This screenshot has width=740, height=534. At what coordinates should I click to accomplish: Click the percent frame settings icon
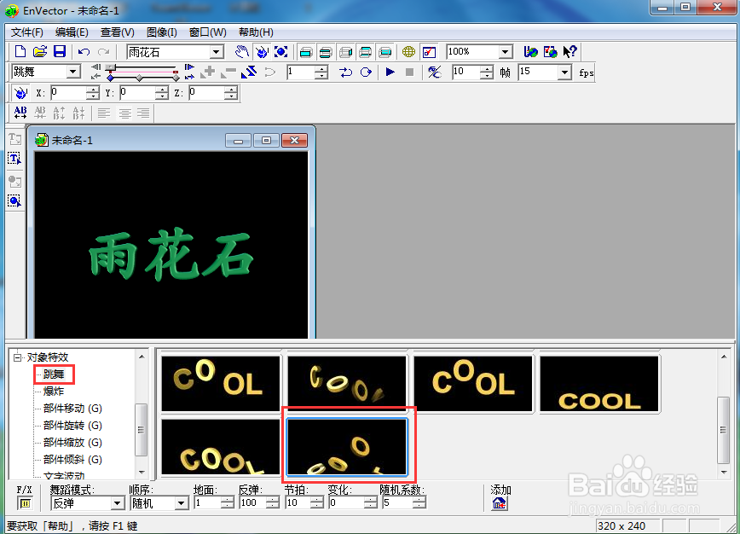click(434, 73)
